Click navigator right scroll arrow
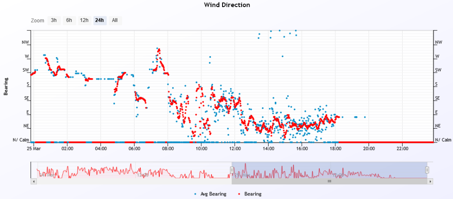Image resolution: width=453 pixels, height=199 pixels. point(430,181)
